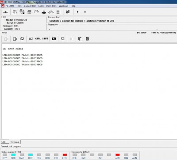Switch to the Terminal tab
Viewport: 177px width, 160px height.
15,142
